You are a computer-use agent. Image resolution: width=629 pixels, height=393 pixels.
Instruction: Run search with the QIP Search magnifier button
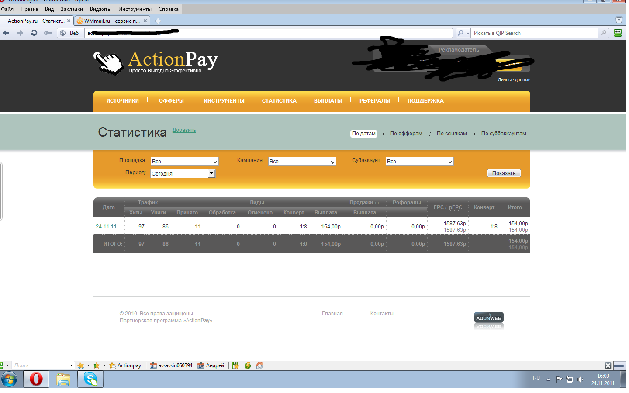click(x=604, y=33)
